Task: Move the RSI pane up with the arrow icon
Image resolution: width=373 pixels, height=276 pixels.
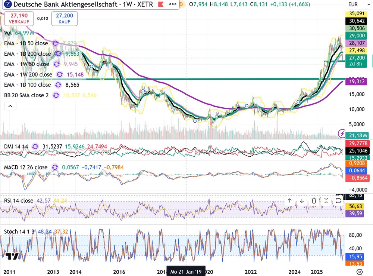Action: (x=290, y=201)
